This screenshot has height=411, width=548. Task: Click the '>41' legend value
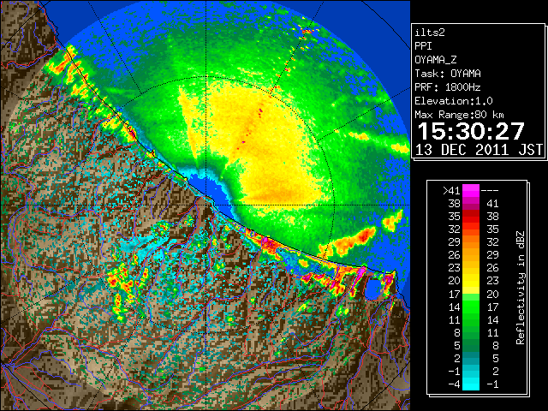(x=451, y=190)
